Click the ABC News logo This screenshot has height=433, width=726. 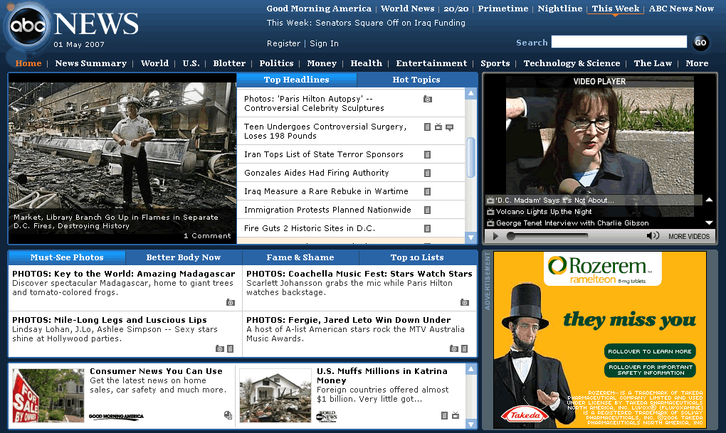click(71, 27)
